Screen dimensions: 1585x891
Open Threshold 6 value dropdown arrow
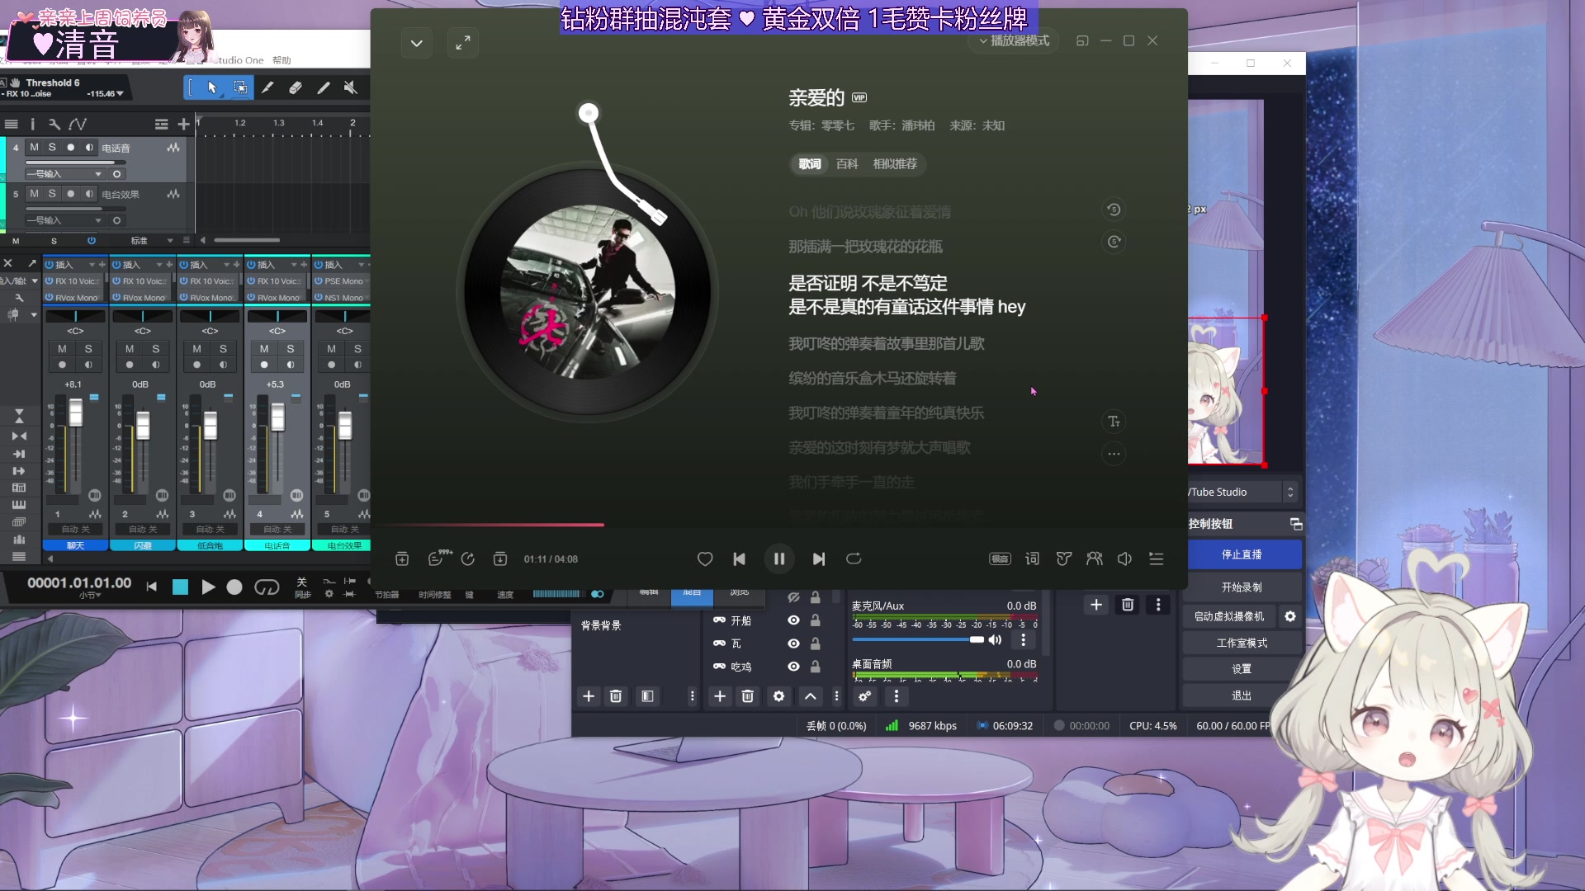pyautogui.click(x=121, y=94)
